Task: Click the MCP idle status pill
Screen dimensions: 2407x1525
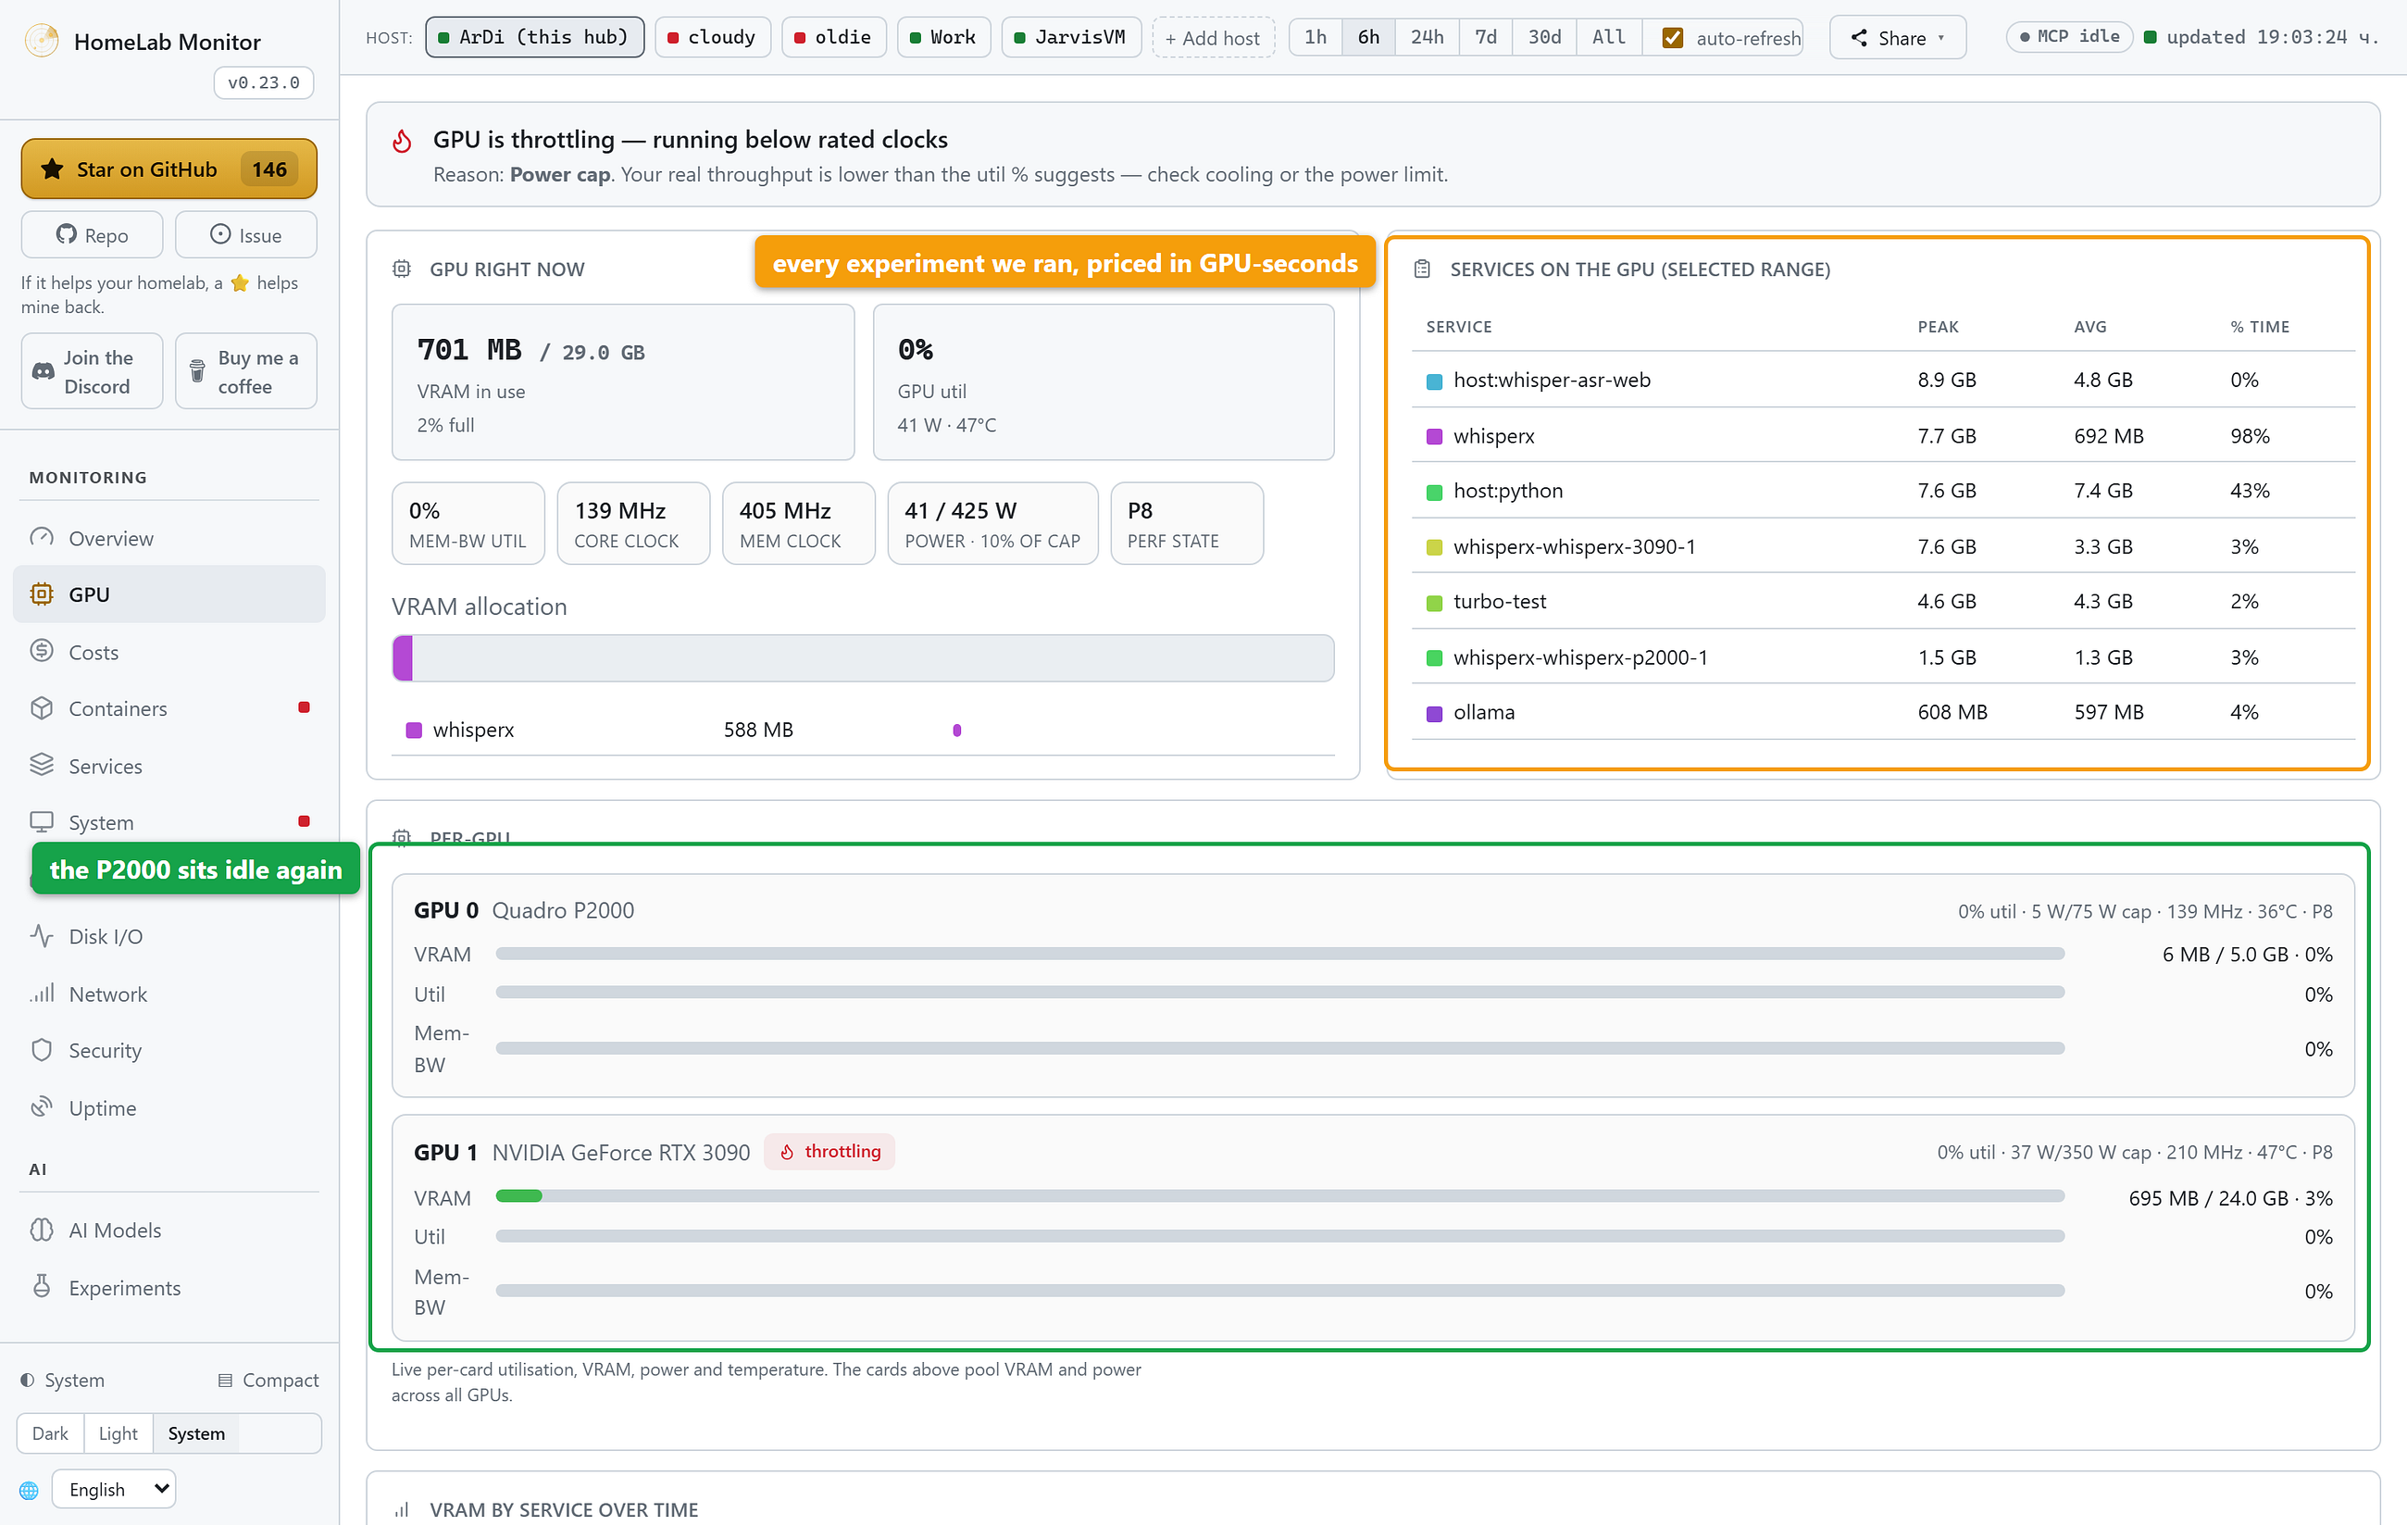Action: (2069, 37)
